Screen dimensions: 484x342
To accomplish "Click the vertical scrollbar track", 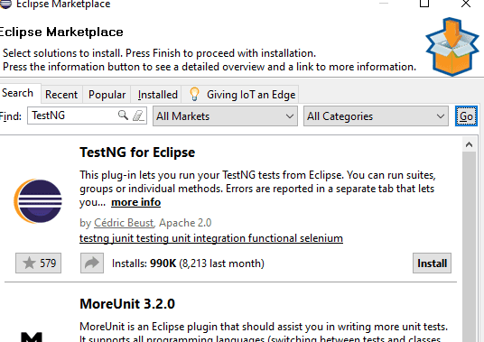I will click(470, 246).
